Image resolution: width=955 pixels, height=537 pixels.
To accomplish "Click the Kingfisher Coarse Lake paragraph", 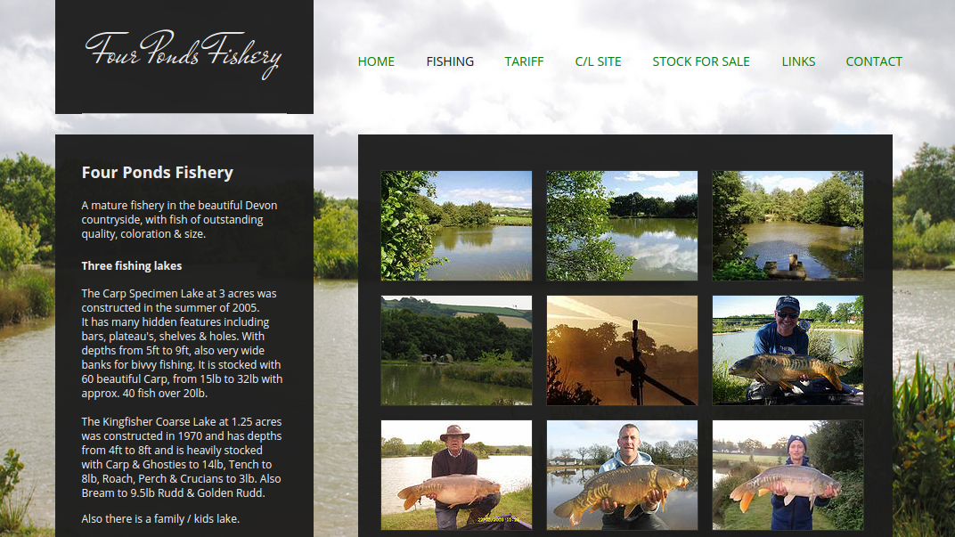I will (x=182, y=457).
